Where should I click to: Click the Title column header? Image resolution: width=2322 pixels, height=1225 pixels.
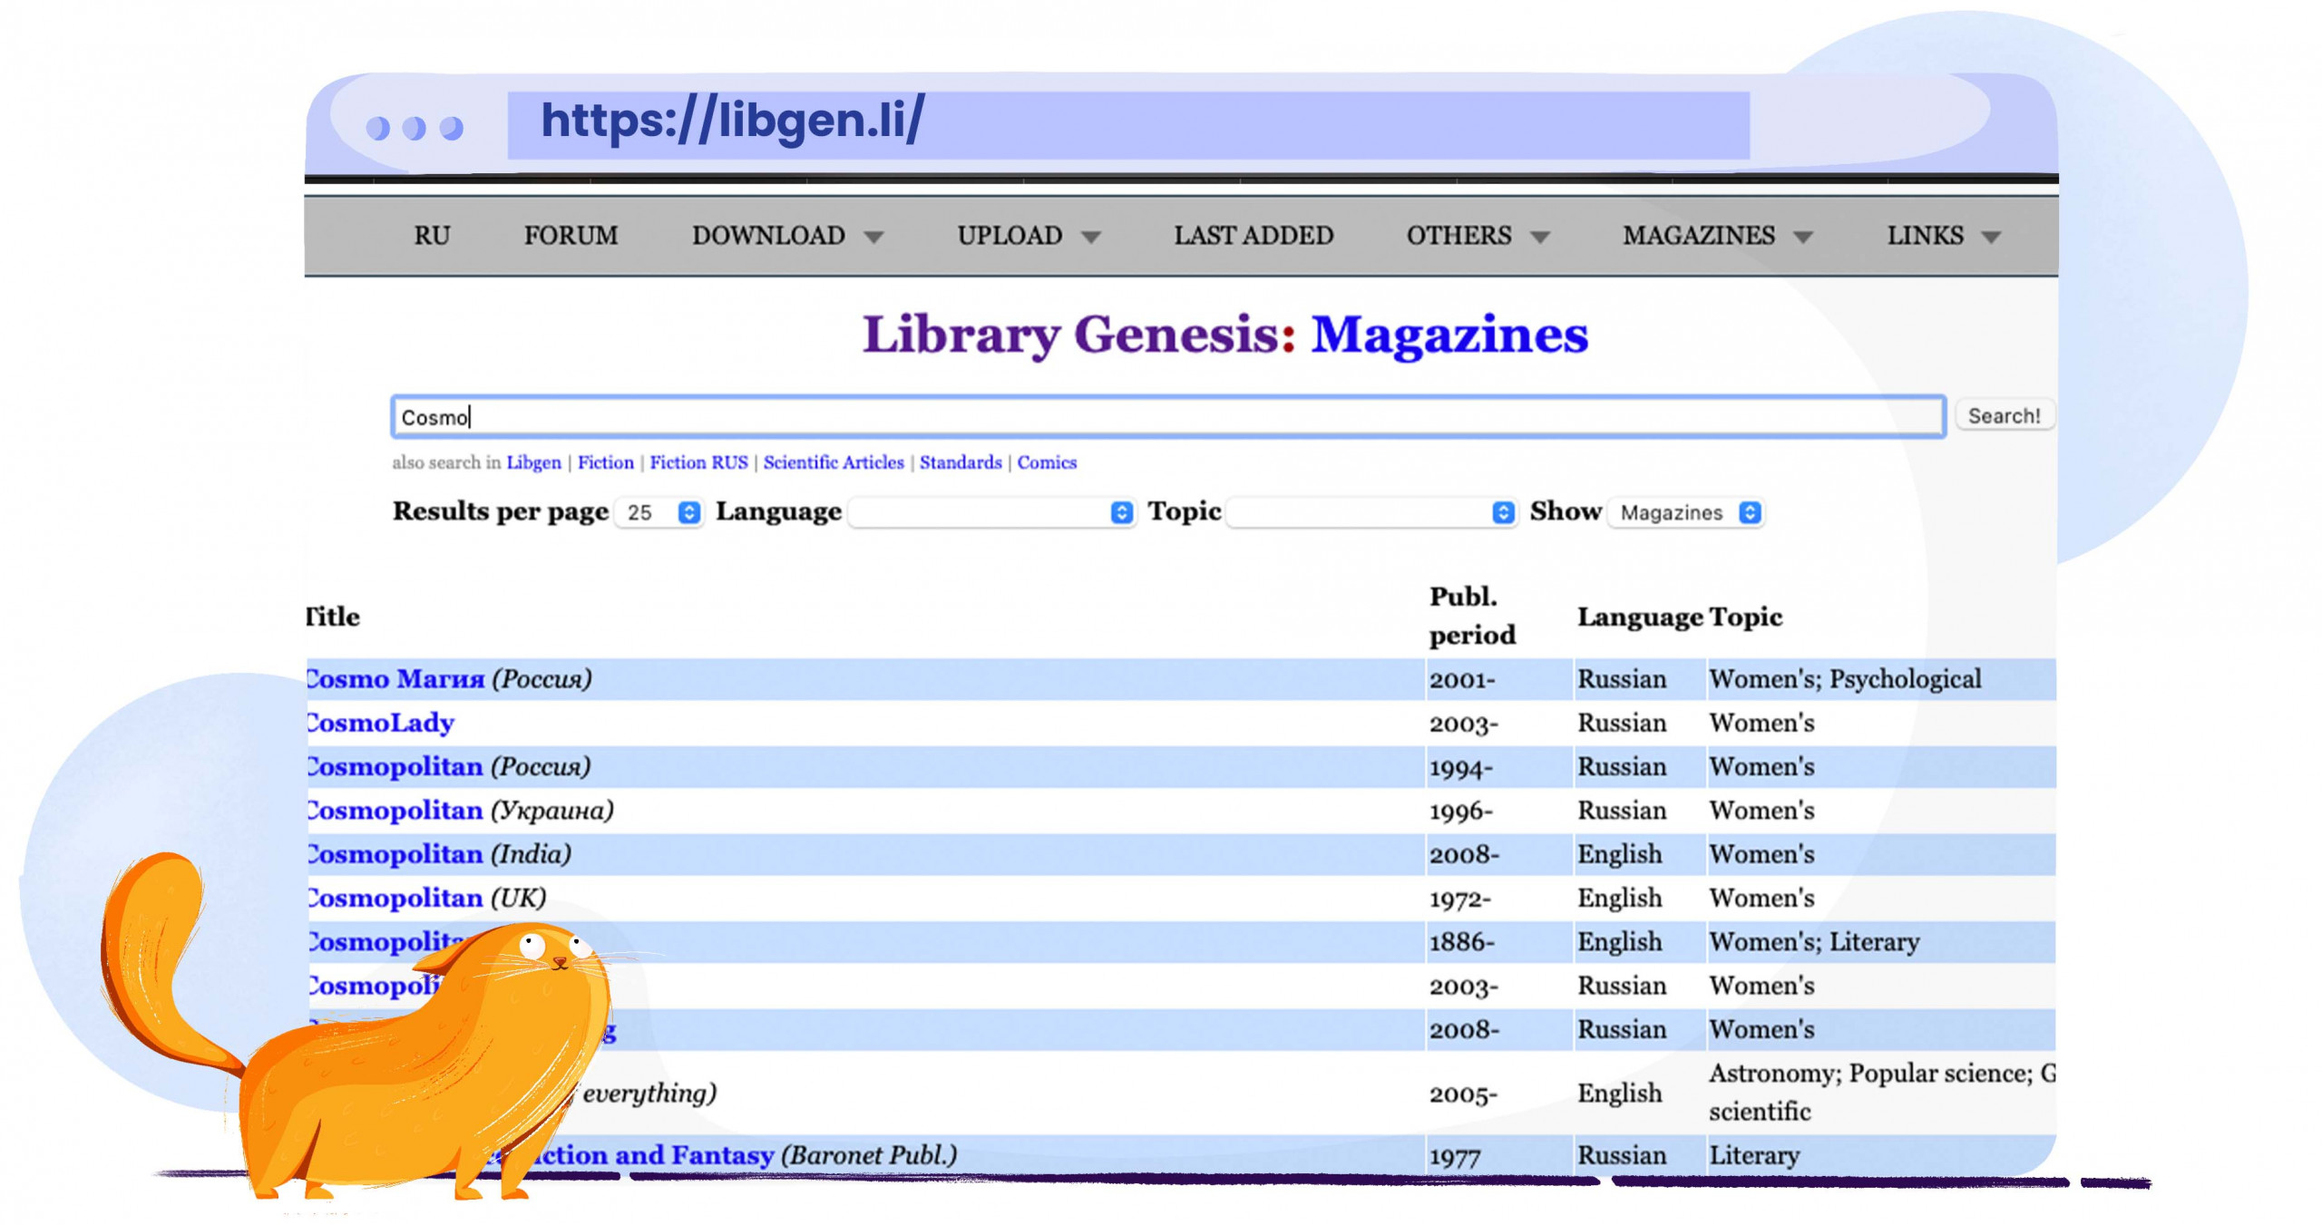pos(333,617)
